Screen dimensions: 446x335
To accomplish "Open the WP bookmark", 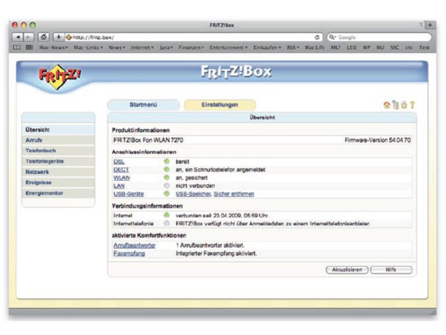I will click(x=366, y=48).
